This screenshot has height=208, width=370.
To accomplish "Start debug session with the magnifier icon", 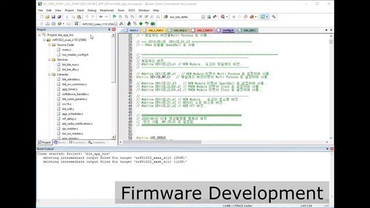I will coord(223,17).
